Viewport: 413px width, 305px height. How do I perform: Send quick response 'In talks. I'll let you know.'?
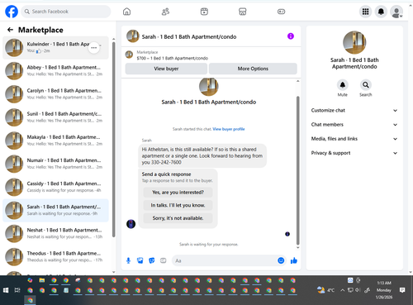click(178, 205)
